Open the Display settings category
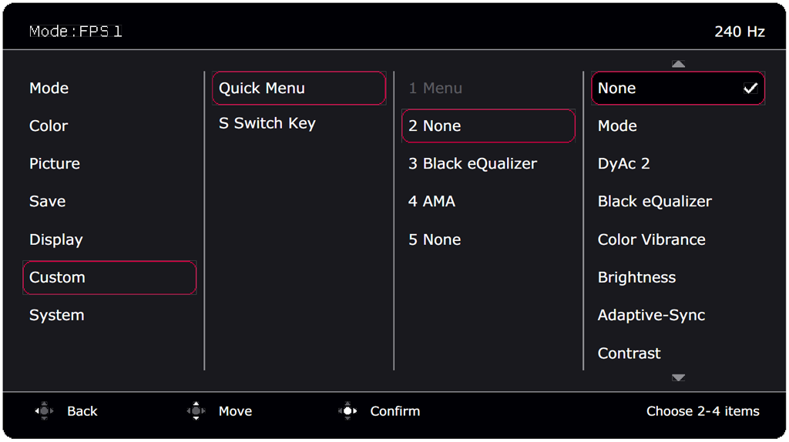The width and height of the screenshot is (789, 442). pos(56,239)
